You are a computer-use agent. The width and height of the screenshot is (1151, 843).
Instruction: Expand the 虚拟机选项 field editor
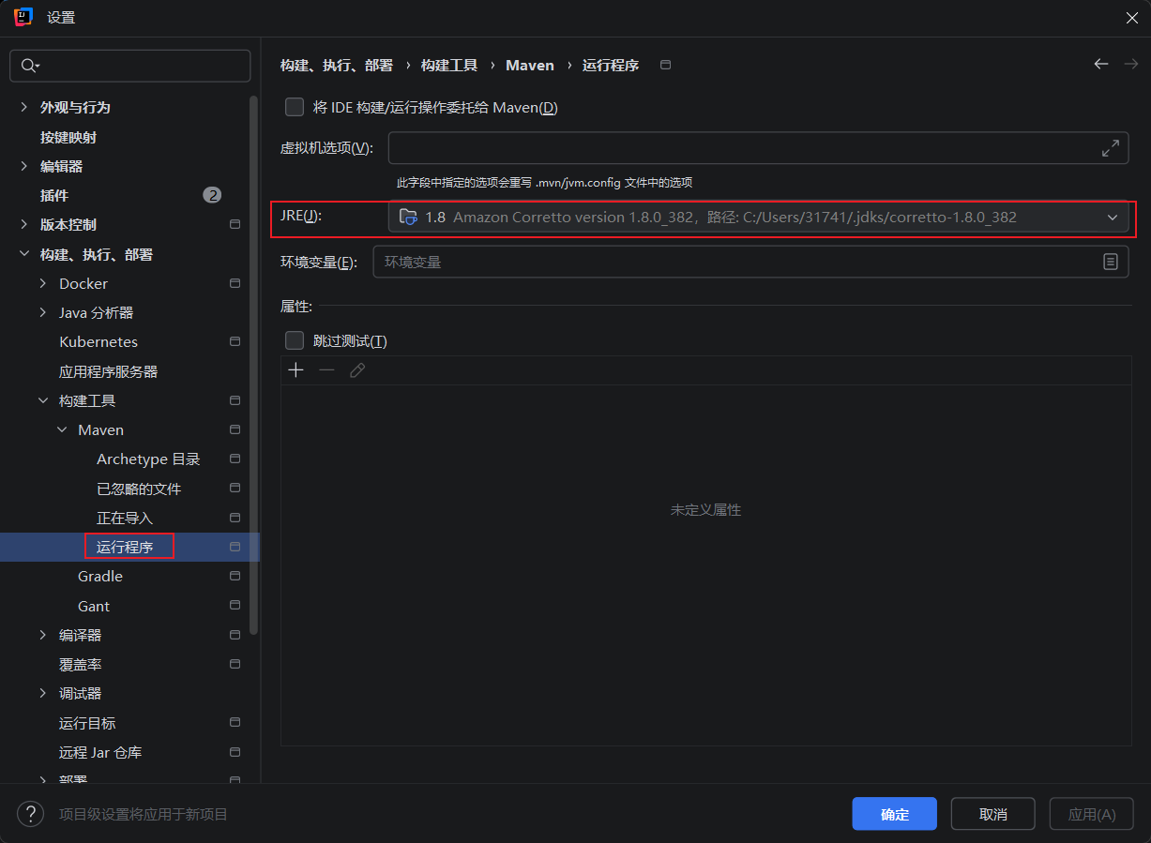pos(1111,148)
